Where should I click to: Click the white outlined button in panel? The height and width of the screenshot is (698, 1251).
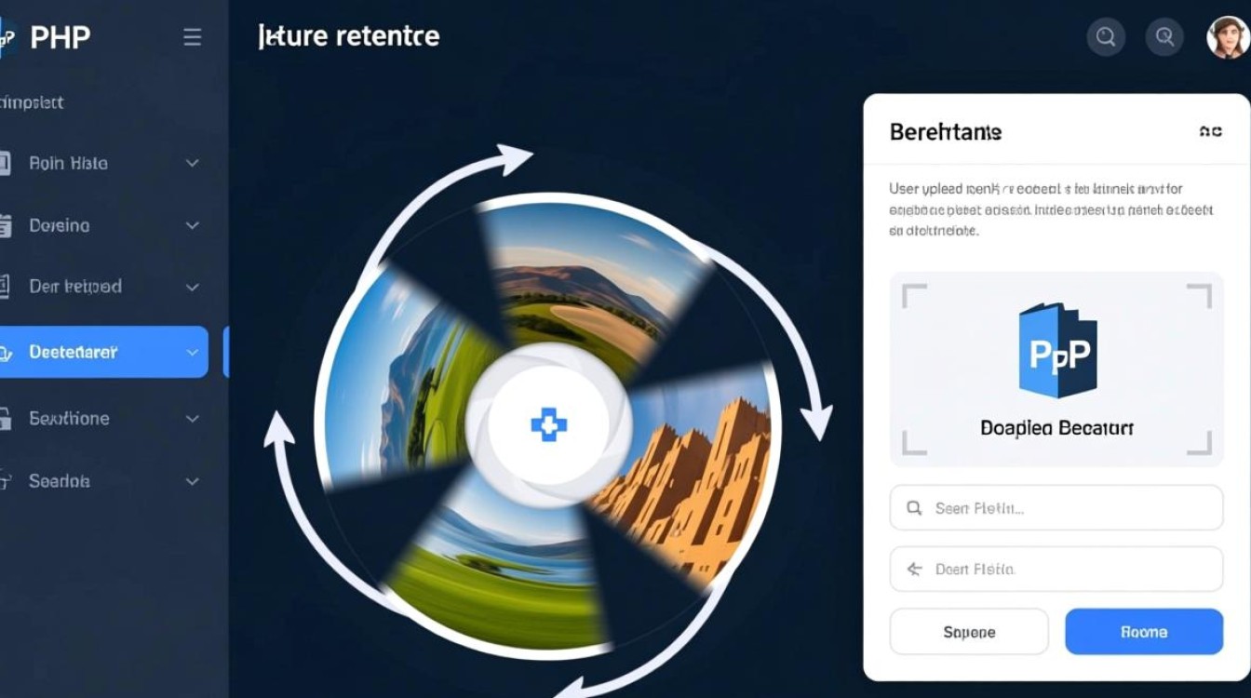click(969, 632)
